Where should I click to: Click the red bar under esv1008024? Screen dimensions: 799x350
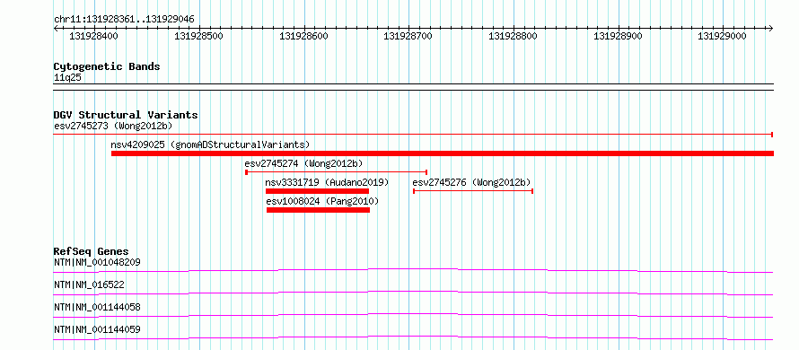318,210
